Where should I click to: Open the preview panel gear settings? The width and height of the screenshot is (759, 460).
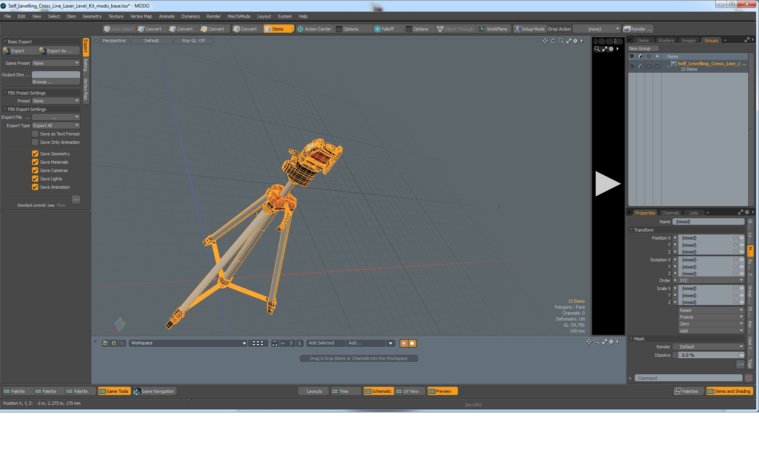pyautogui.click(x=611, y=49)
